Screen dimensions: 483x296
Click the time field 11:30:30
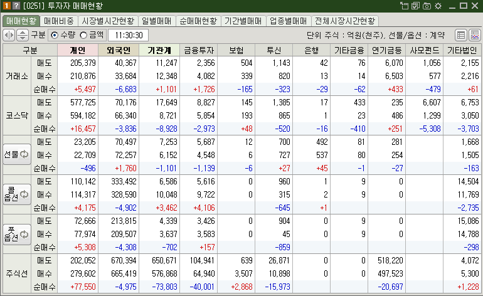coord(129,35)
